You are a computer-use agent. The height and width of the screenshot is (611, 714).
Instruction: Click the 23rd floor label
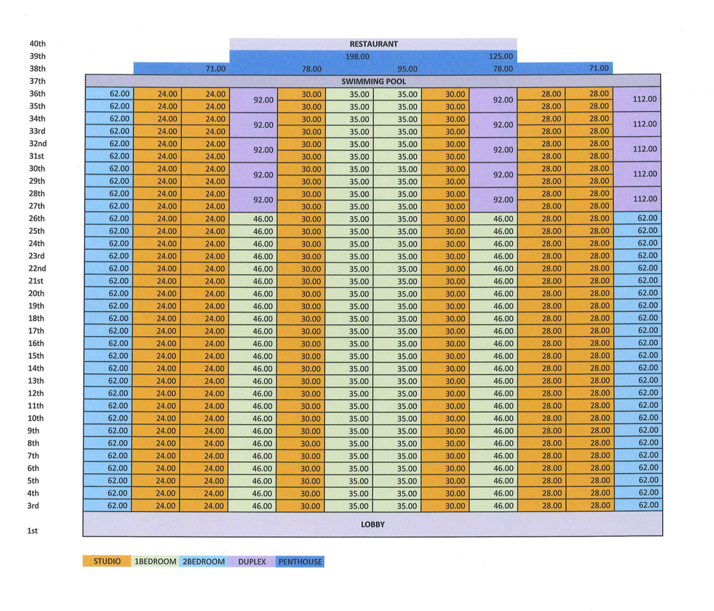(x=36, y=256)
